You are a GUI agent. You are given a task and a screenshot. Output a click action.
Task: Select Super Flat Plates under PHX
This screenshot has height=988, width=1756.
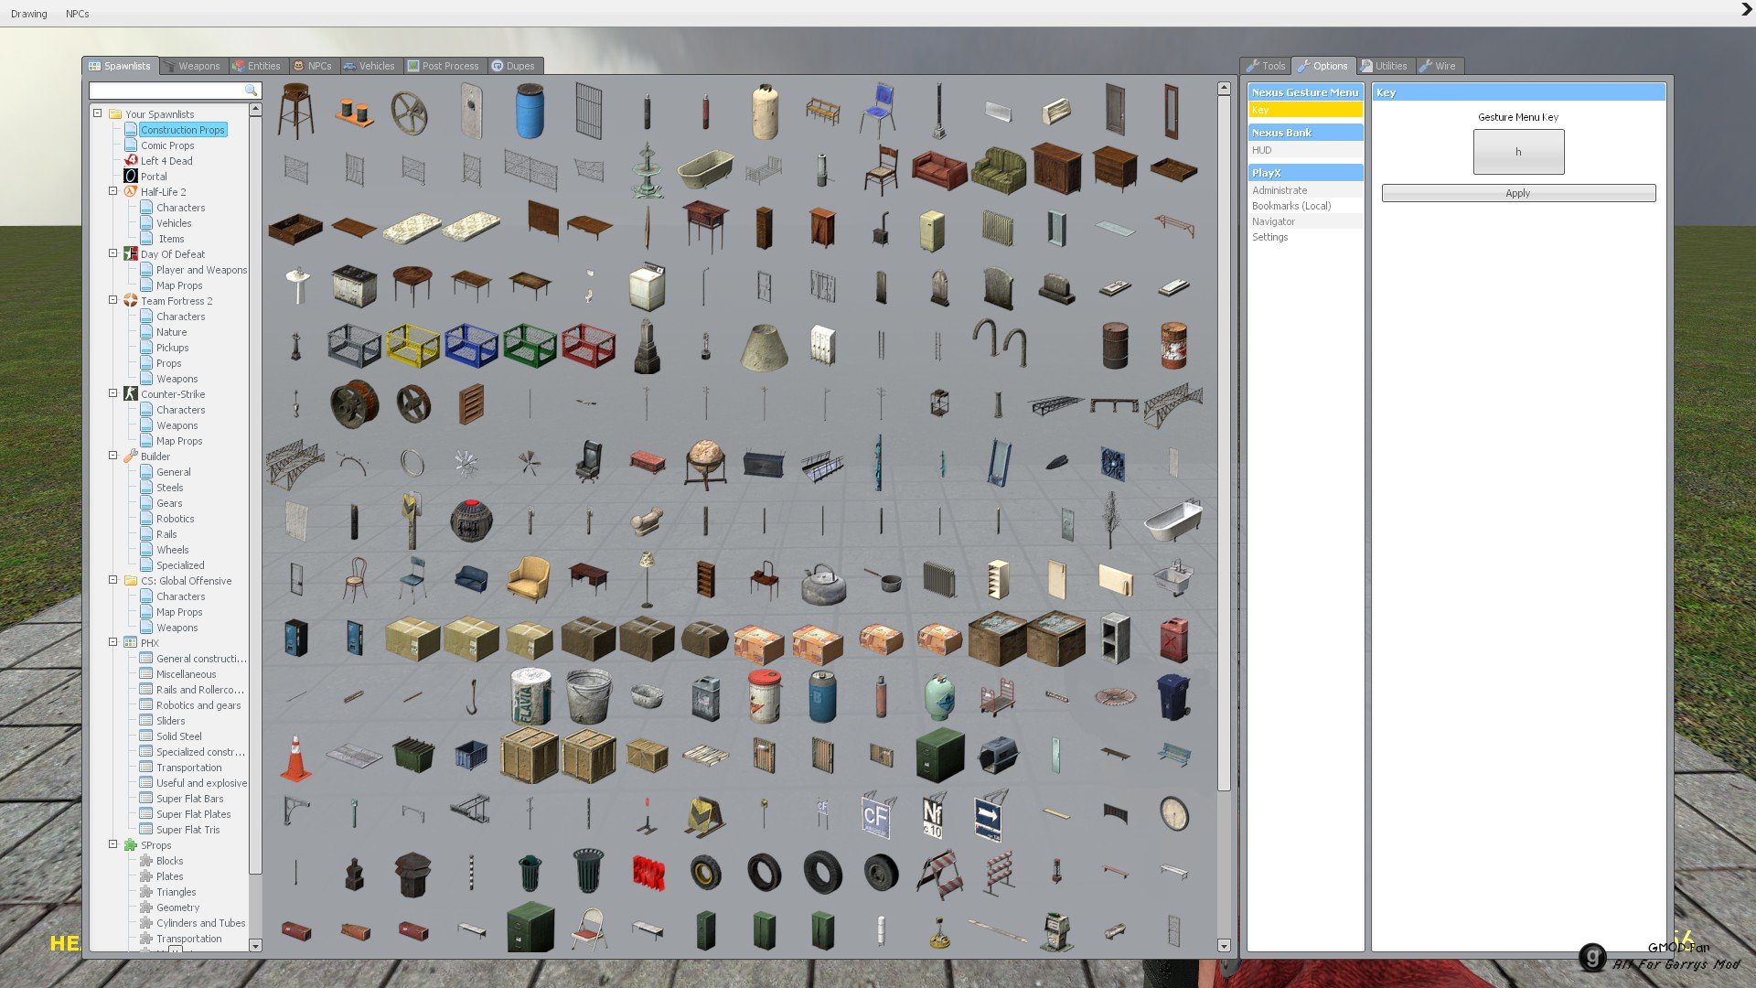pyautogui.click(x=193, y=814)
